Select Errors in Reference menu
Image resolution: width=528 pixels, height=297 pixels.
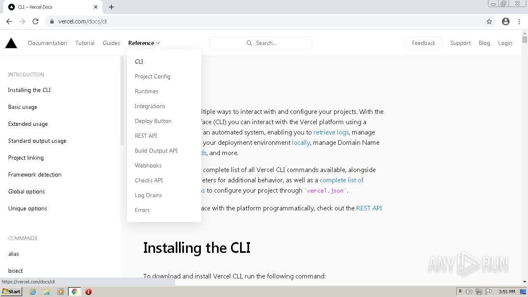pyautogui.click(x=142, y=210)
